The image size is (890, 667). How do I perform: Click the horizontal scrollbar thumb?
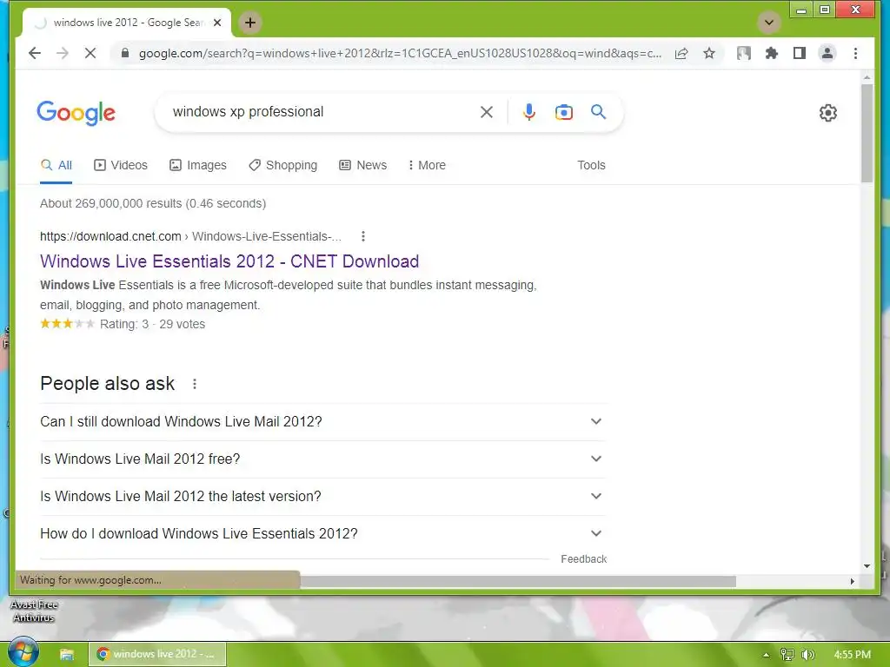coord(518,581)
